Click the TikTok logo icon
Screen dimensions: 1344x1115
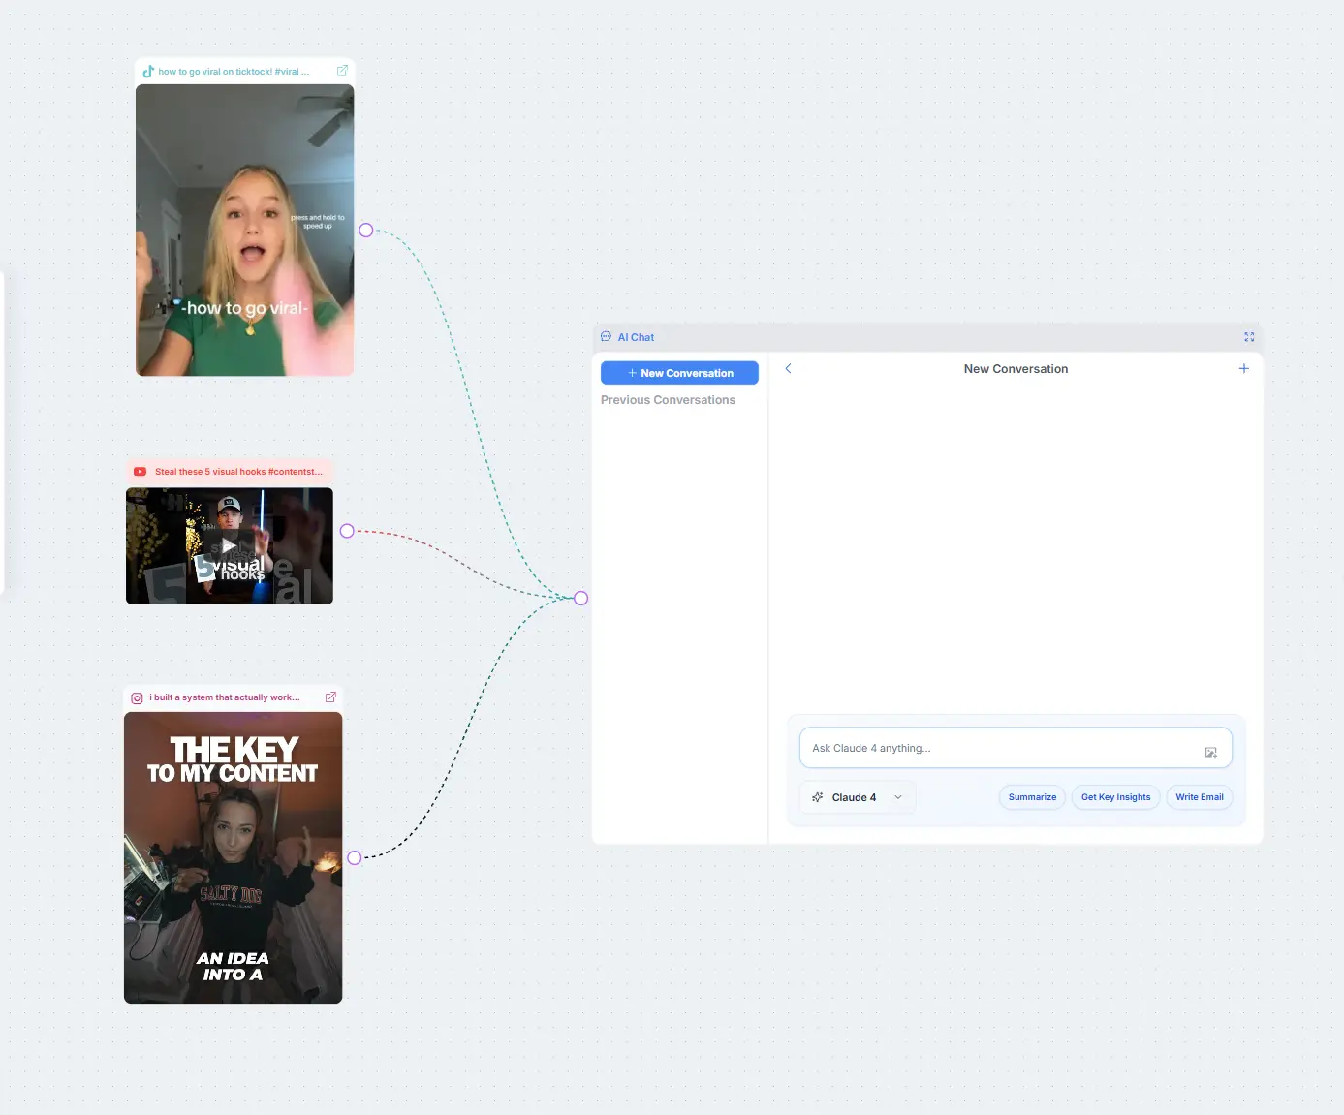coord(148,72)
